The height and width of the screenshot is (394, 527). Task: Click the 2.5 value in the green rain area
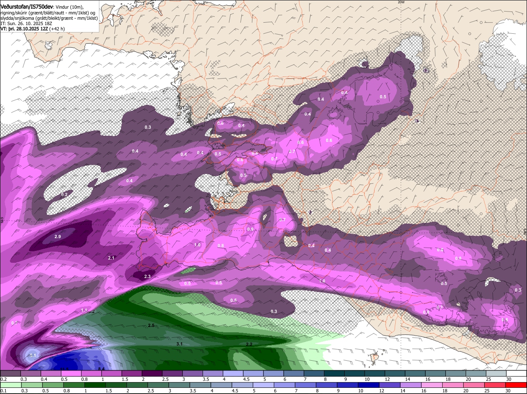[x=151, y=325]
